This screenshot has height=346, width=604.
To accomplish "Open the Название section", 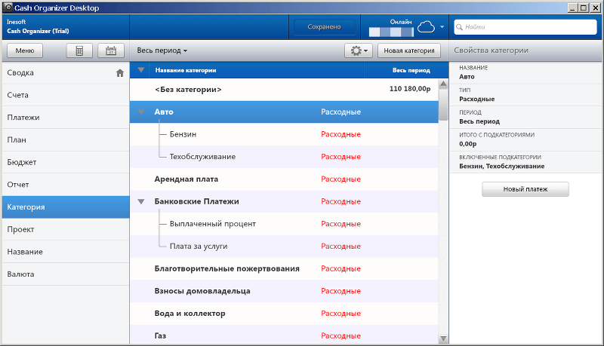I will pos(66,252).
